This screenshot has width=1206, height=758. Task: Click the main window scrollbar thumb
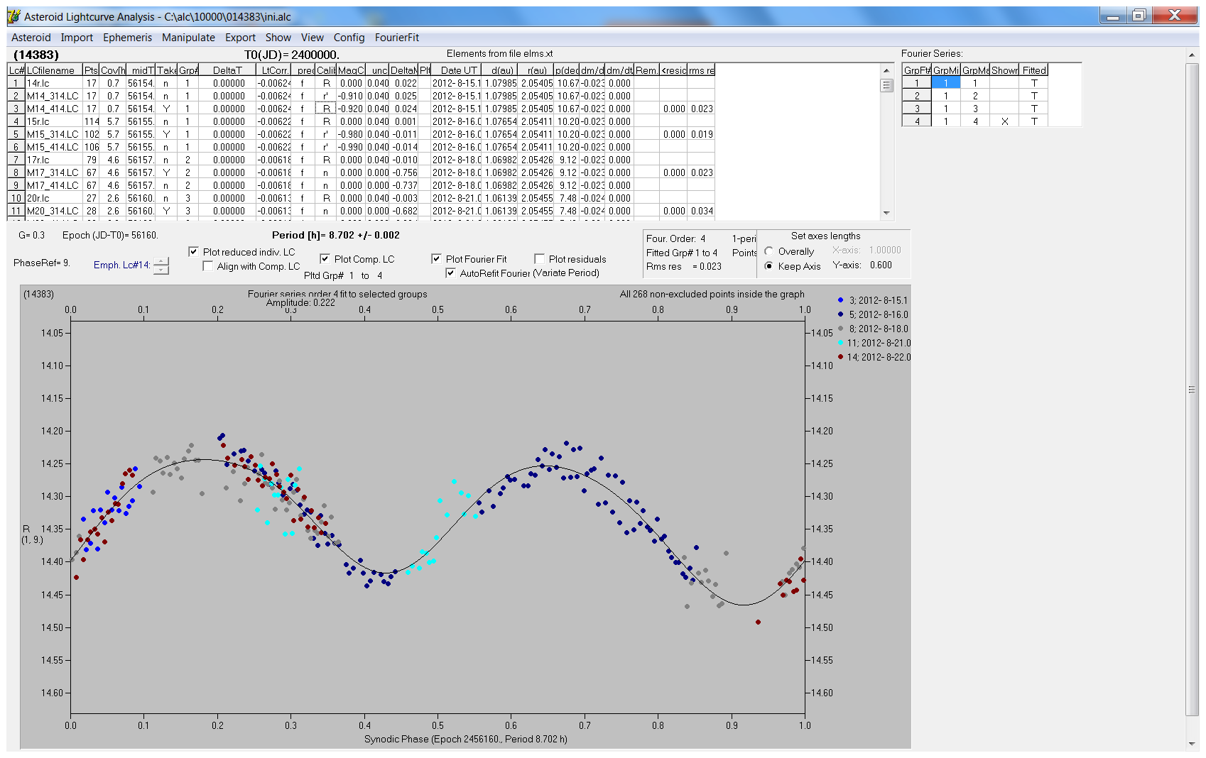[1192, 389]
